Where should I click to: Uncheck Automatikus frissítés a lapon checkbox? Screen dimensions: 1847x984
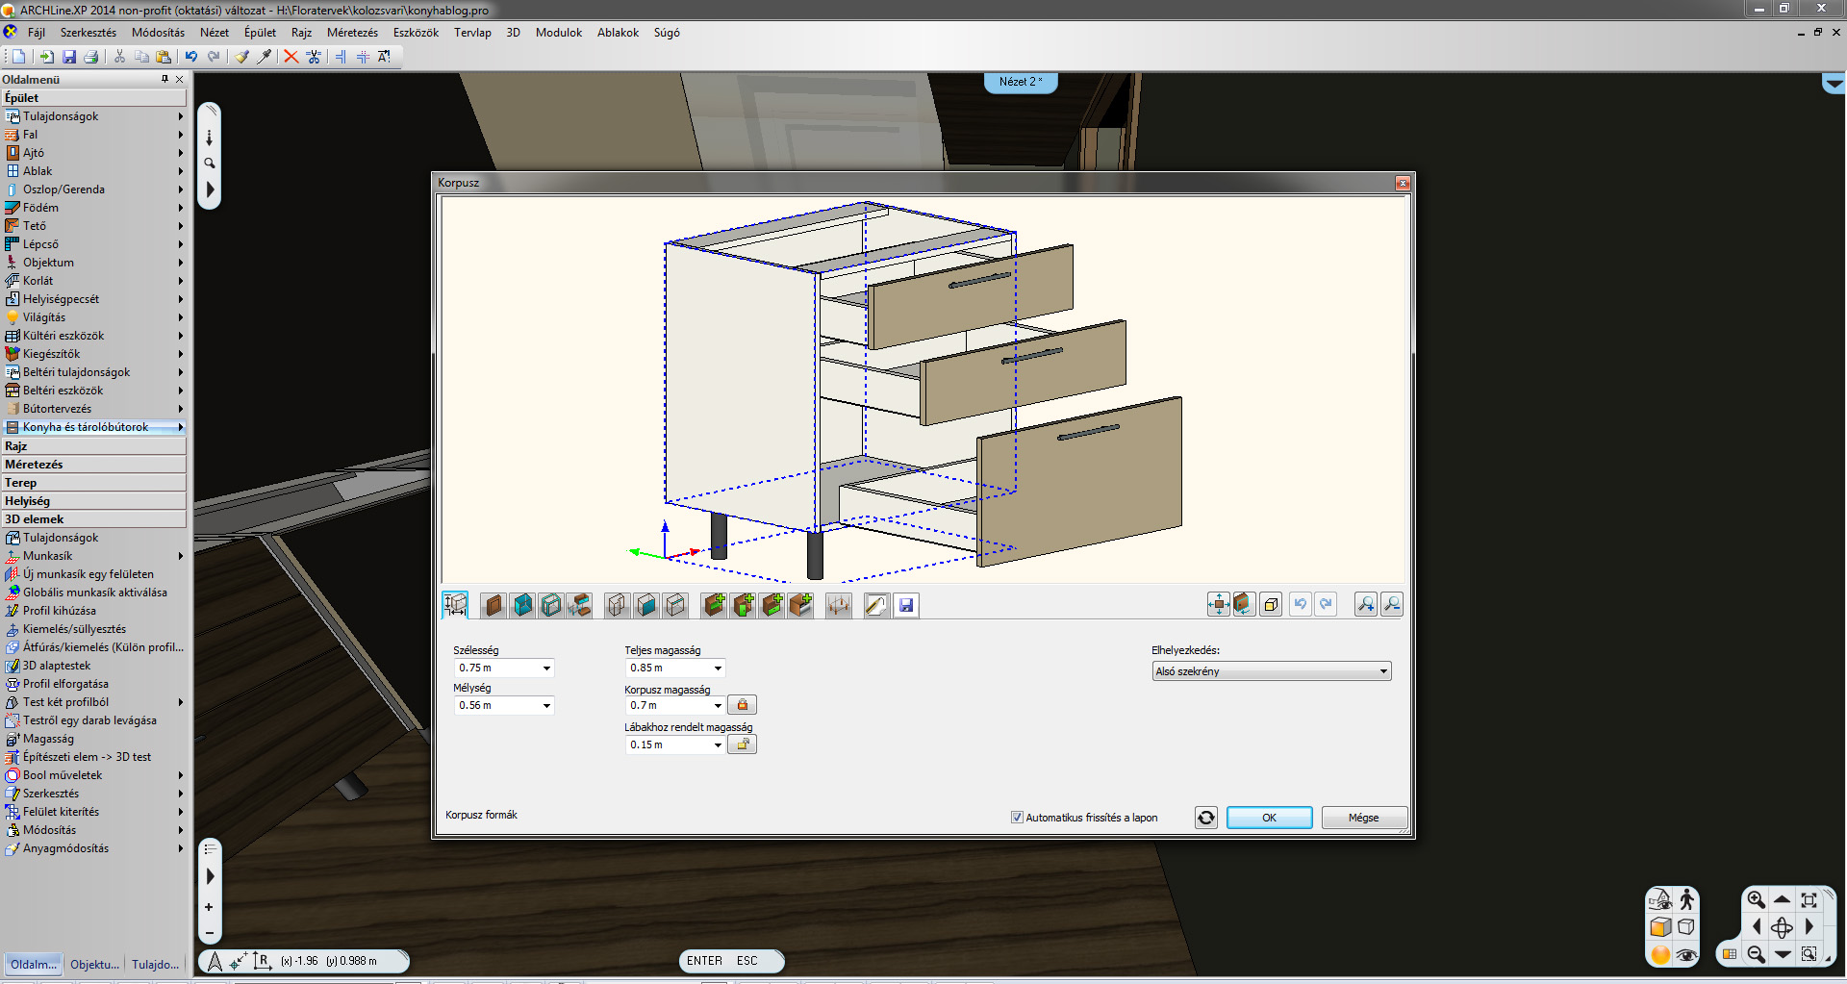coord(1017,818)
